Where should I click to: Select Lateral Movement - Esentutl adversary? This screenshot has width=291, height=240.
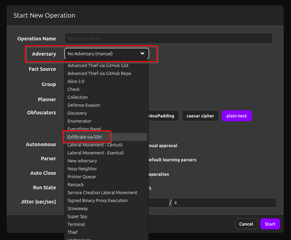pos(106,153)
